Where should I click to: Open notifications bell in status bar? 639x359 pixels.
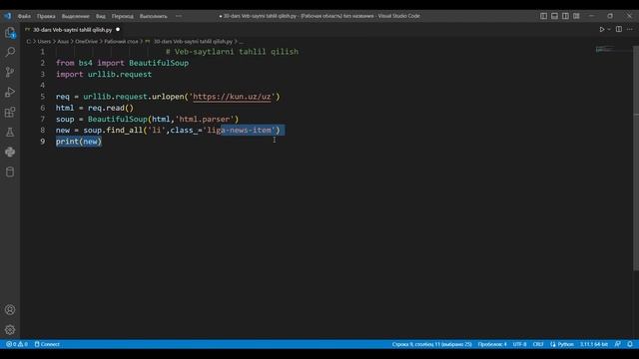pos(630,344)
